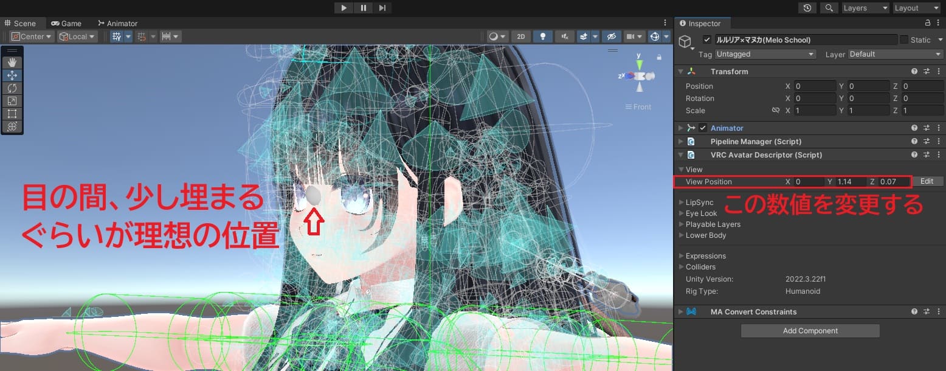Select the Transform tool
The image size is (946, 371).
point(12,127)
